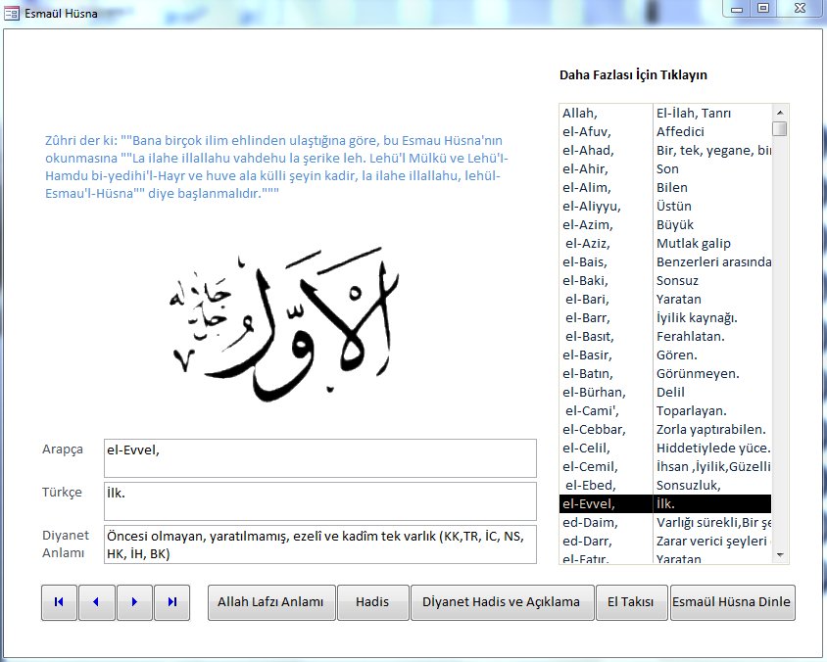Jump to the last record
Screen dimensions: 827x662
[x=171, y=602]
